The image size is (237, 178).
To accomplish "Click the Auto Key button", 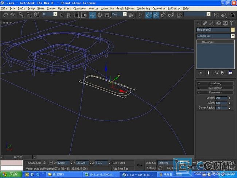I will pyautogui.click(x=151, y=163).
